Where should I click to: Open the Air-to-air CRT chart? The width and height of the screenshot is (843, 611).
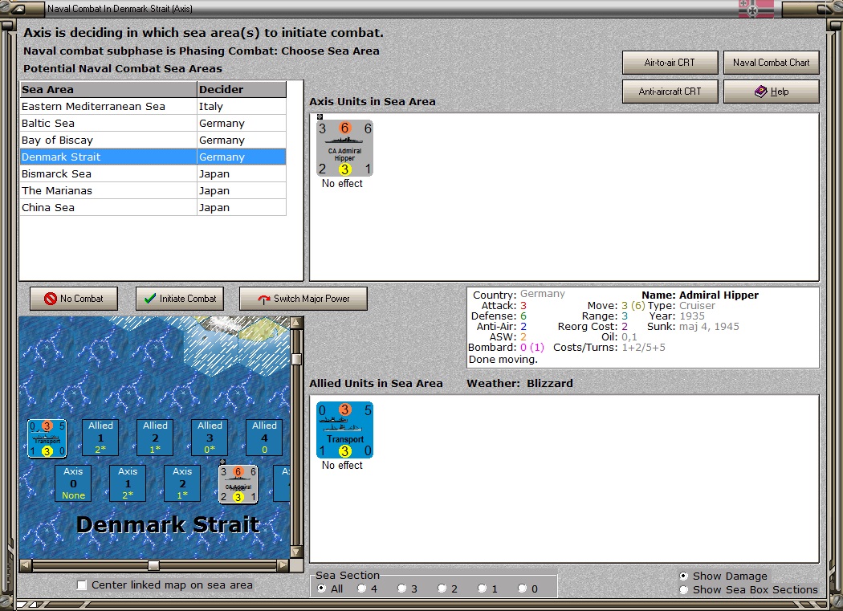[670, 63]
